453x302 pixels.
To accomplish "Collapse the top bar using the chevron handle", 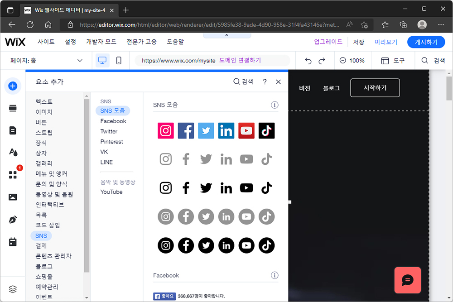I will [x=227, y=35].
